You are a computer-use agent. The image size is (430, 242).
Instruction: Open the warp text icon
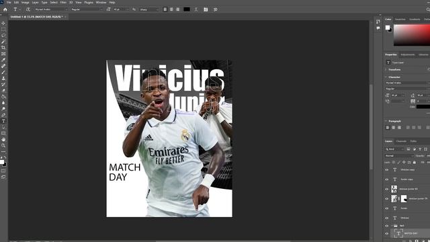point(196,9)
